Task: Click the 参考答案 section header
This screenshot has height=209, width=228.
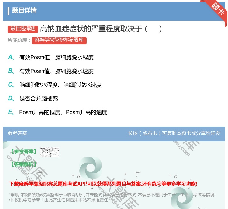Action: click(x=17, y=133)
